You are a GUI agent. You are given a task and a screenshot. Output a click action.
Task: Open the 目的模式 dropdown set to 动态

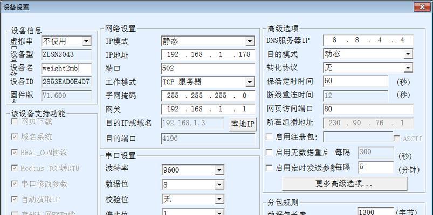tap(368, 54)
